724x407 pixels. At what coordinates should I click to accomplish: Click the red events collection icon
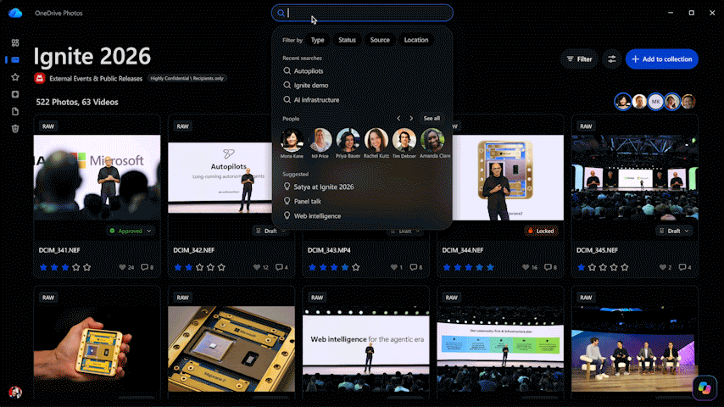[40, 79]
